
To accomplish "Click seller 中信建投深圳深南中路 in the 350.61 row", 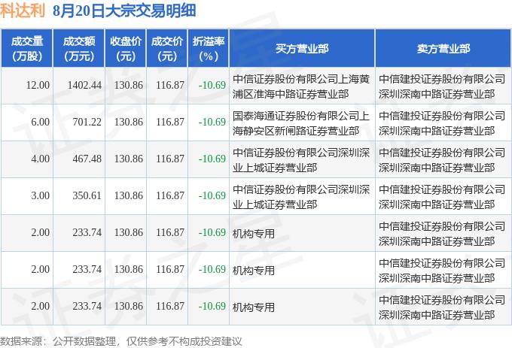I will point(442,197).
